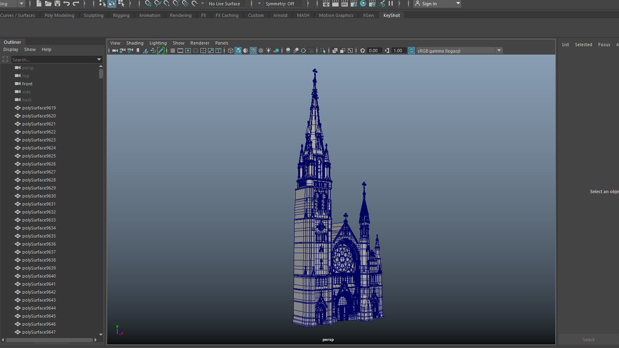Click the viewport Bookmarks icon
The height and width of the screenshot is (348, 619).
click(138, 51)
